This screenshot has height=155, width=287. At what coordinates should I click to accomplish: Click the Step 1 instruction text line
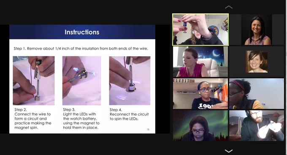pyautogui.click(x=81, y=49)
